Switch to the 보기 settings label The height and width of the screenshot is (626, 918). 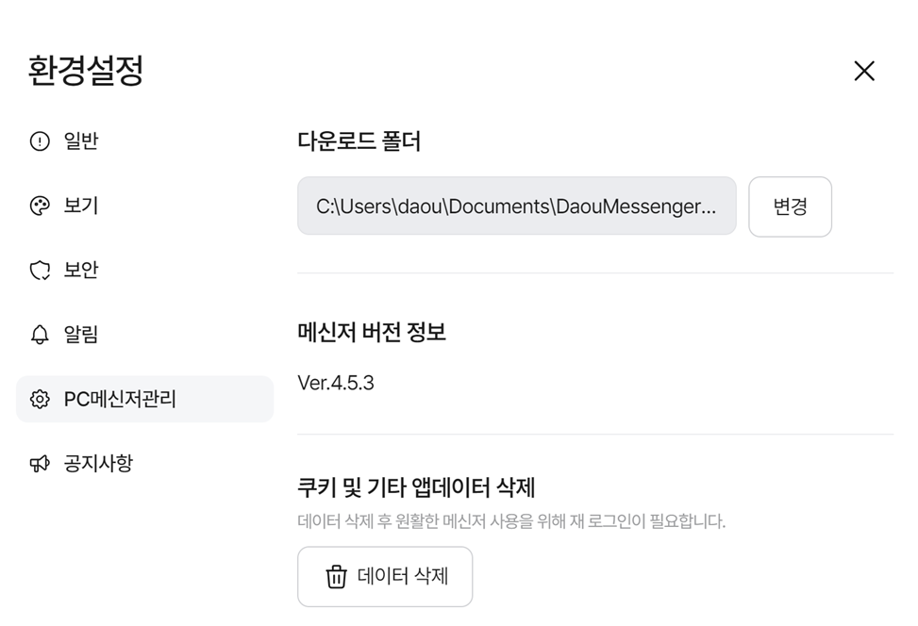(81, 206)
